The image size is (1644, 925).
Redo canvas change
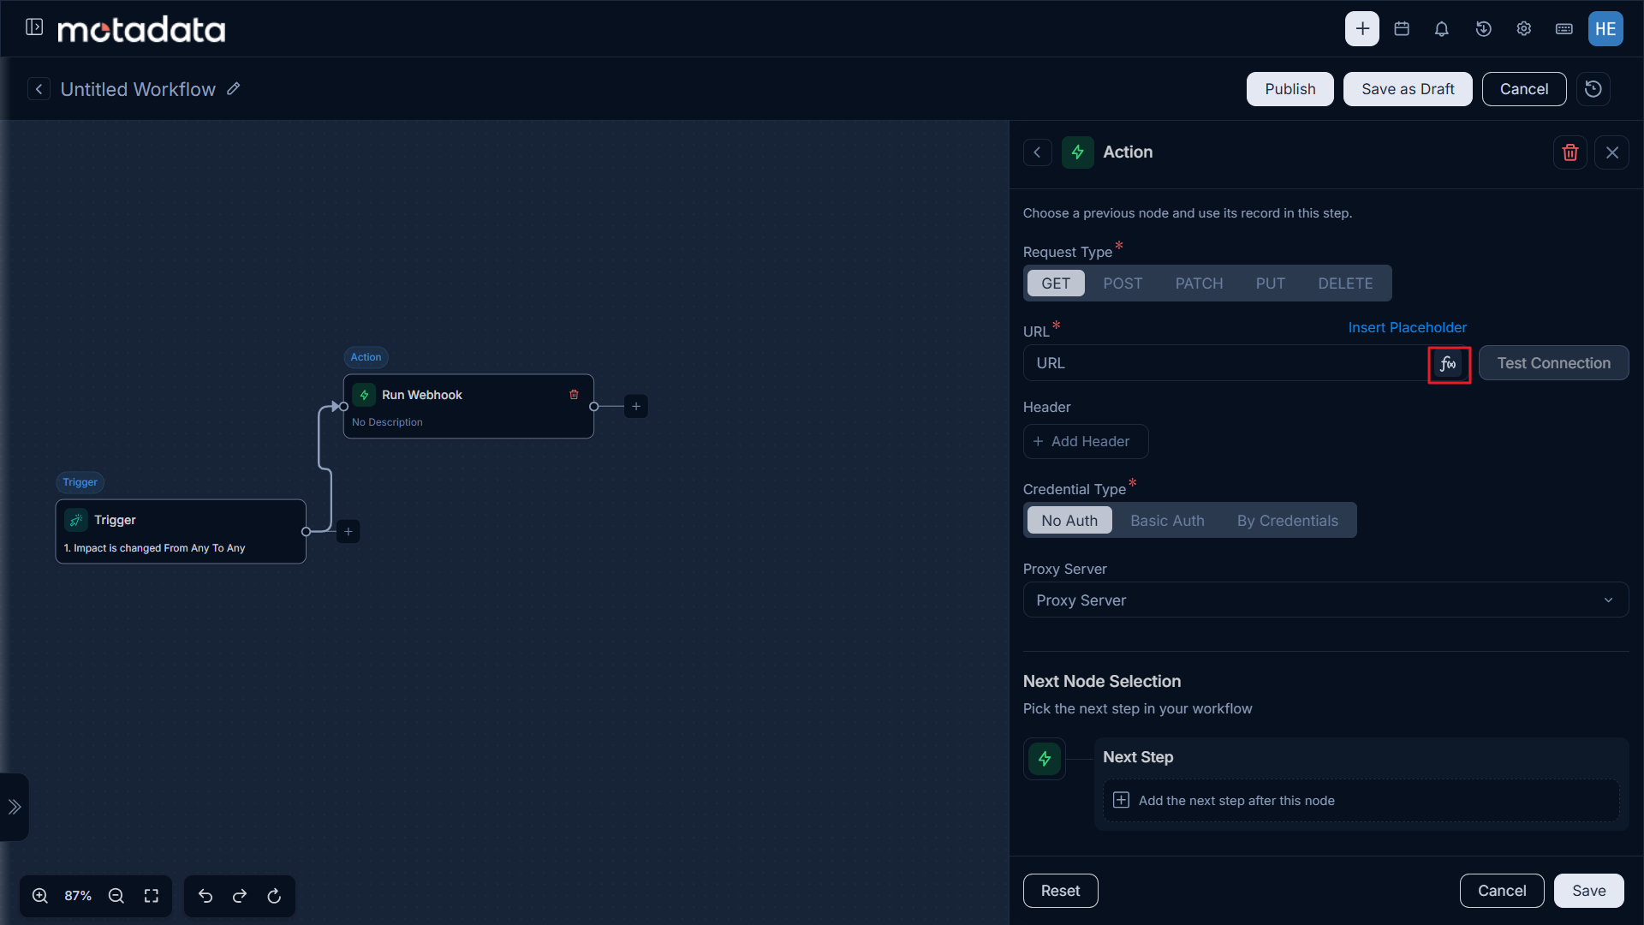240,896
